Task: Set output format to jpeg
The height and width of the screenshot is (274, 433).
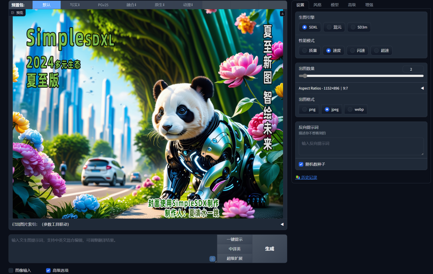Action: coord(332,110)
